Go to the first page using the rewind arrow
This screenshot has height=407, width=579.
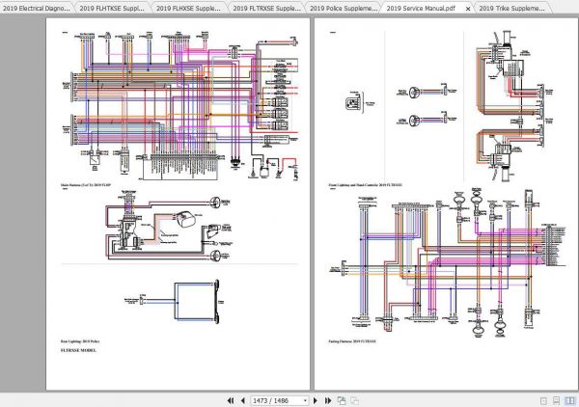point(230,399)
